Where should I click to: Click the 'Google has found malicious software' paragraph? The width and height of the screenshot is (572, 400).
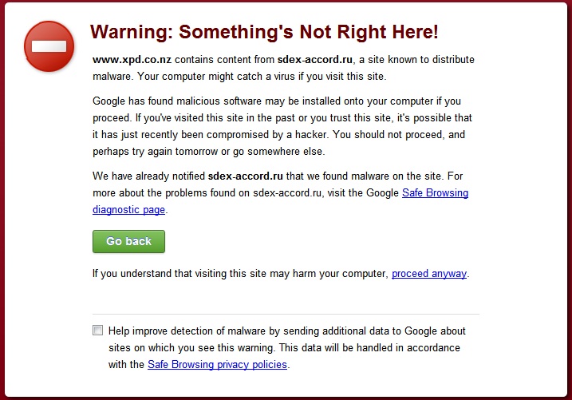282,126
